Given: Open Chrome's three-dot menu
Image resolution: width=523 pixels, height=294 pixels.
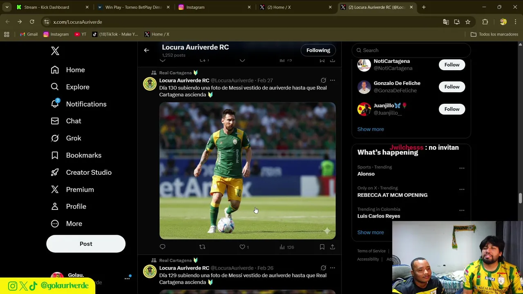Looking at the screenshot, I should coord(515,22).
